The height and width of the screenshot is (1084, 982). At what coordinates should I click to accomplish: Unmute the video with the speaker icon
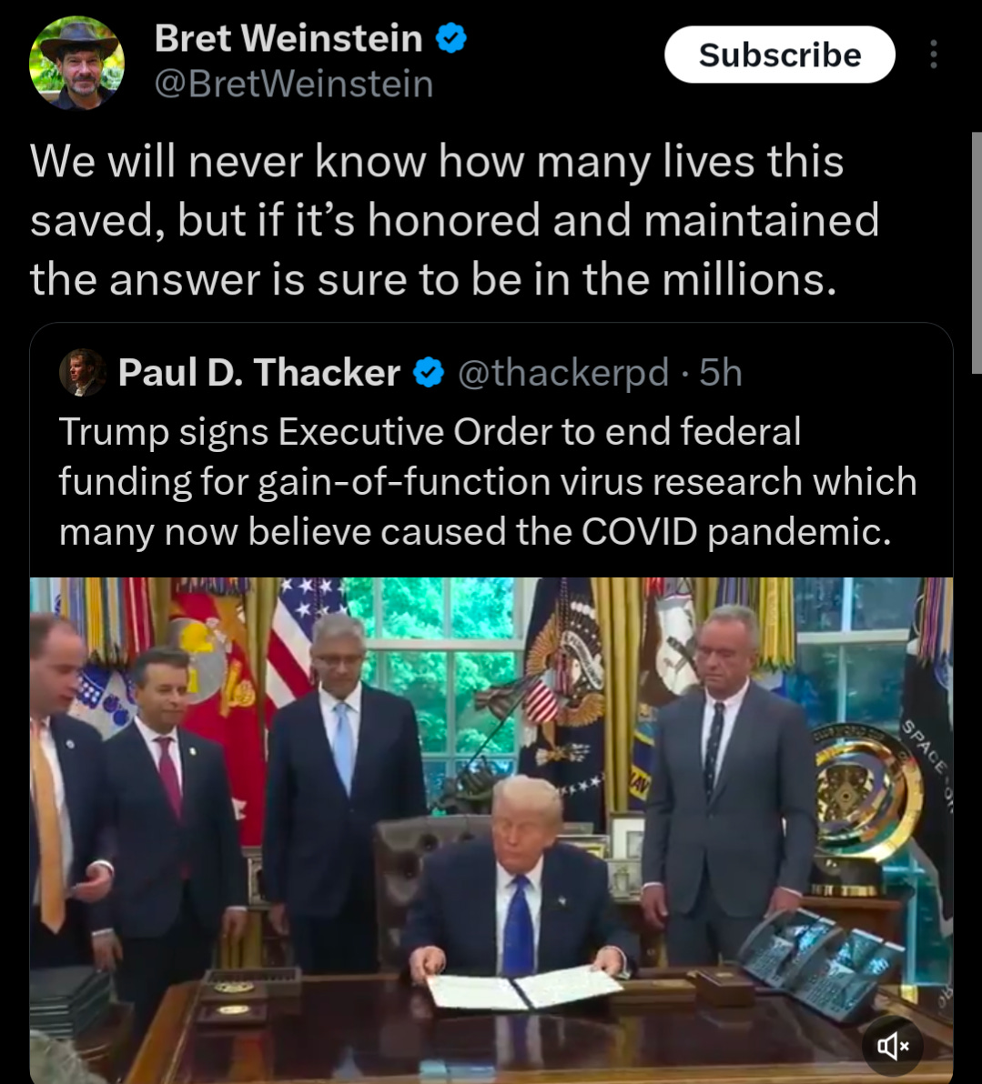tap(893, 1045)
